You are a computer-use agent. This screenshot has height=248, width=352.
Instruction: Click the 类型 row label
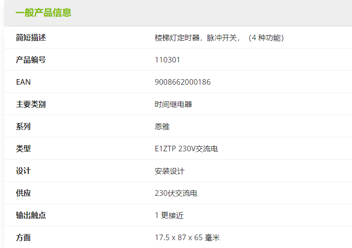tap(24, 149)
